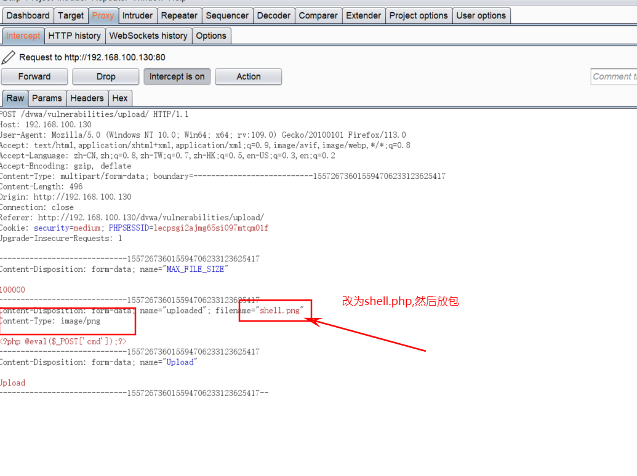Click the POST /dvwa/vulnerabilities/upload/ request line
Image resolution: width=637 pixels, height=476 pixels.
pyautogui.click(x=94, y=114)
